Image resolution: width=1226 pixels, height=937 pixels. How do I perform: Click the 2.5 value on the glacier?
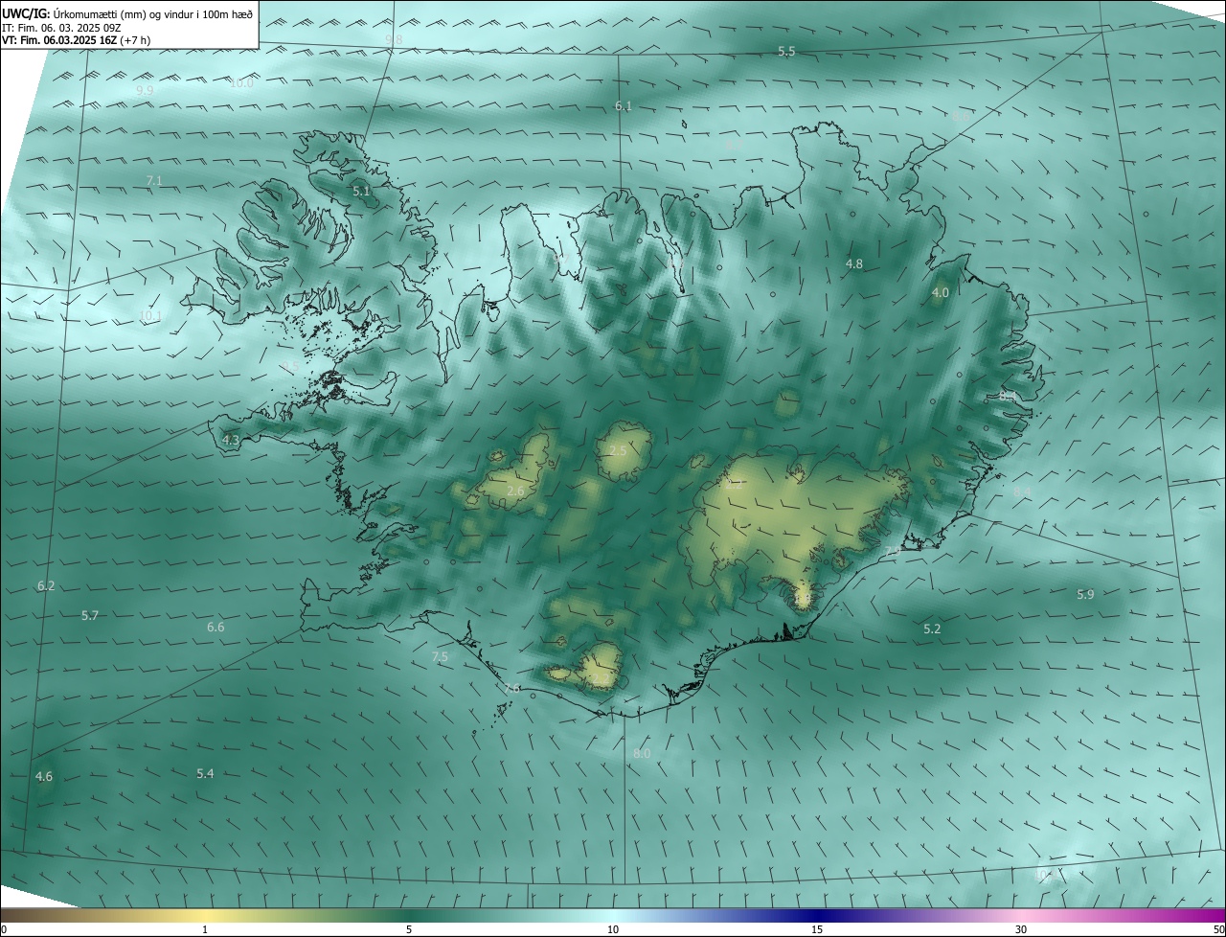pos(618,450)
